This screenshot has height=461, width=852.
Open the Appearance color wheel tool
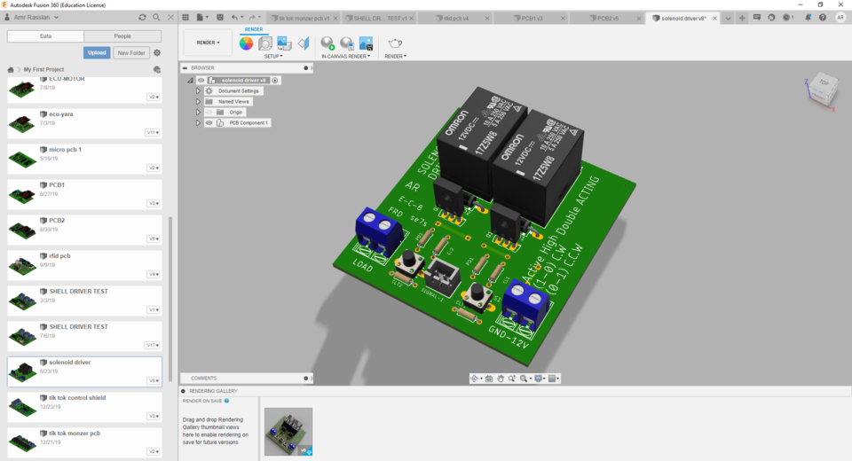click(246, 43)
